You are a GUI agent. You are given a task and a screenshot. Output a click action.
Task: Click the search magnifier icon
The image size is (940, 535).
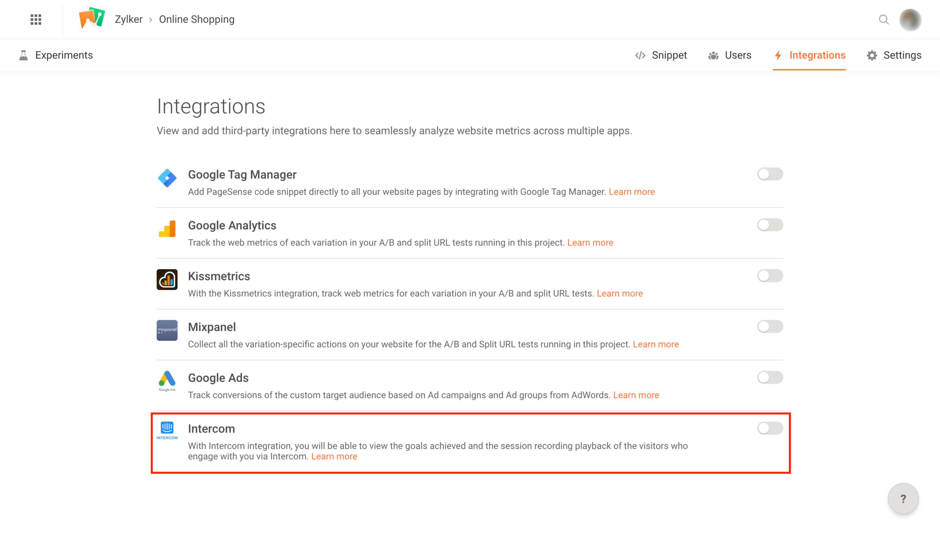click(884, 20)
